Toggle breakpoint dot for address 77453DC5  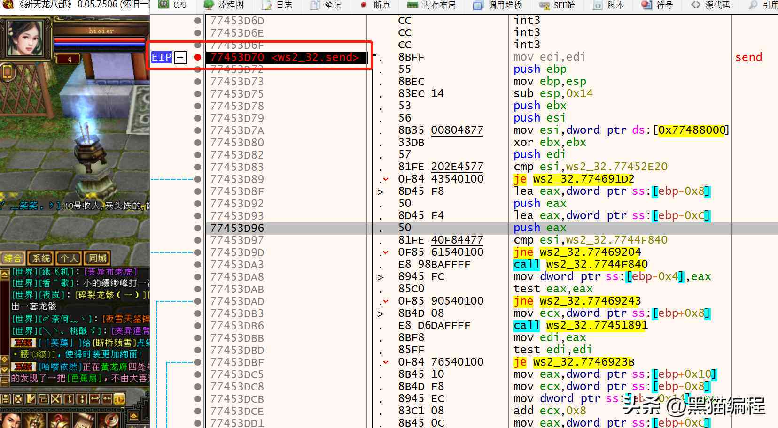(198, 374)
